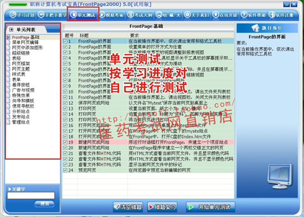The width and height of the screenshot is (304, 217).
Task: Toggle checkbox of question 12 保存网页或网站
Action: 66,103
